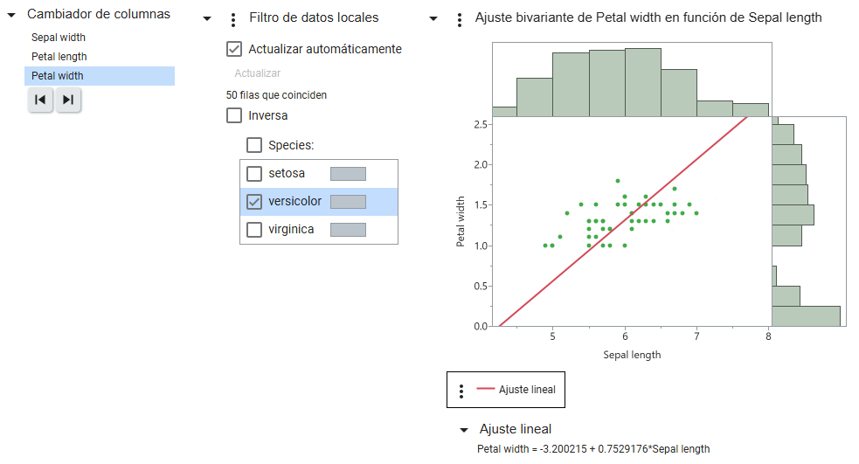Click the next column arrow button

pyautogui.click(x=68, y=100)
